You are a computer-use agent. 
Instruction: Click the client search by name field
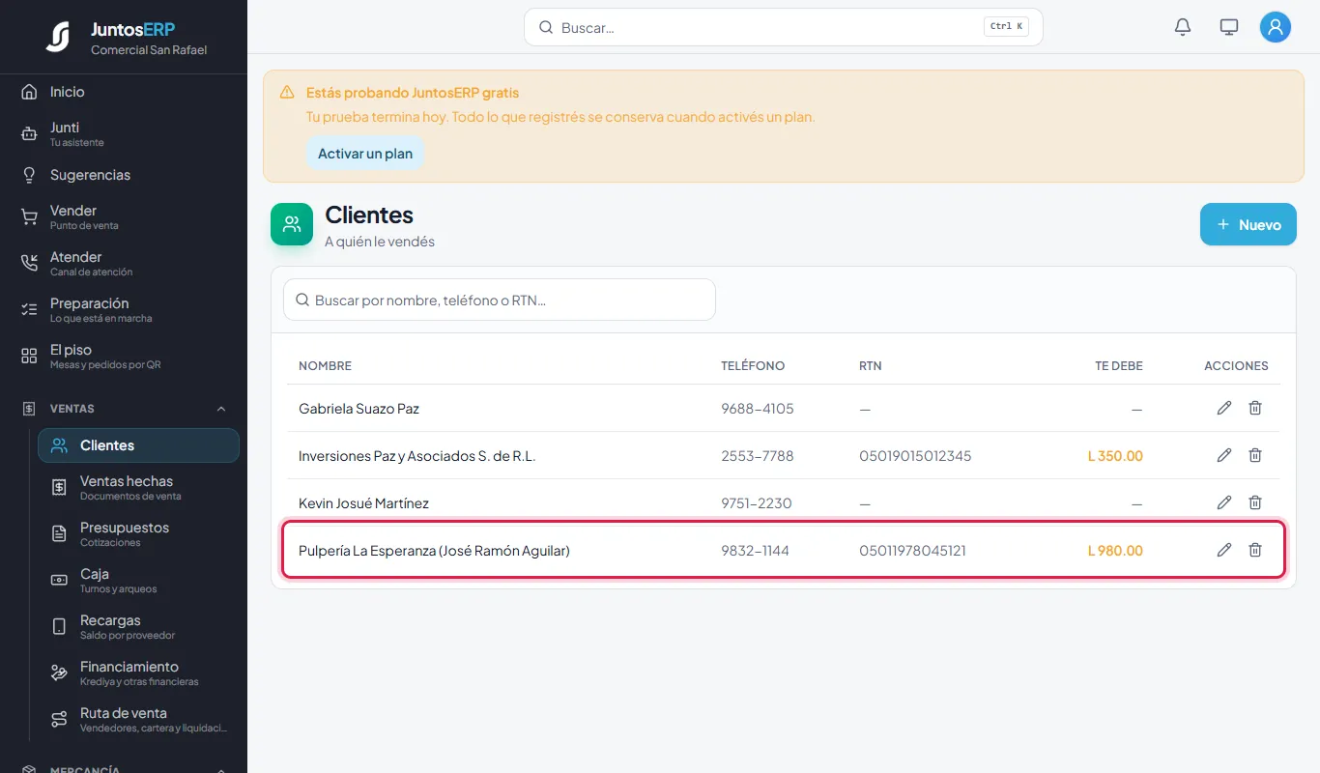point(500,300)
